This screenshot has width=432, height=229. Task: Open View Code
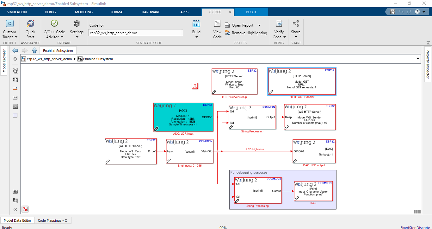217,29
